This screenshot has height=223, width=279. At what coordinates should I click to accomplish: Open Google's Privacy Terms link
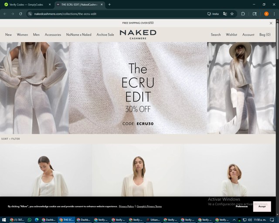149,206
